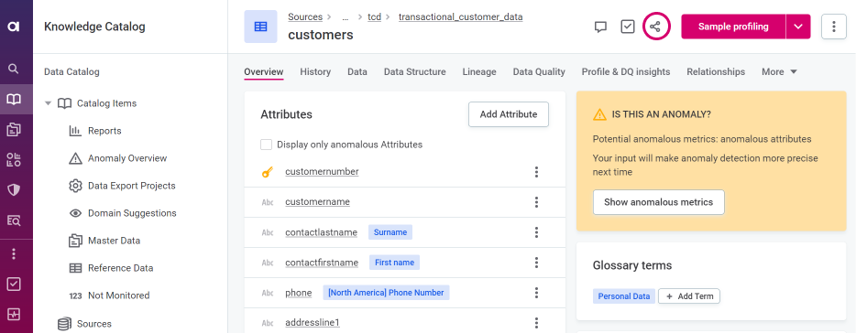The image size is (856, 333).
Task: Open options for contactfirstname attribute
Action: point(537,263)
